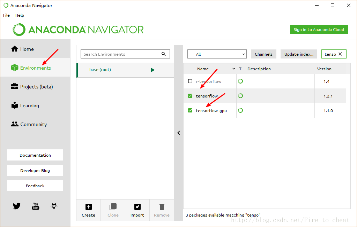Image resolution: width=357 pixels, height=227 pixels.
Task: Click Sign in to Anaconda Cloud
Action: click(x=319, y=29)
